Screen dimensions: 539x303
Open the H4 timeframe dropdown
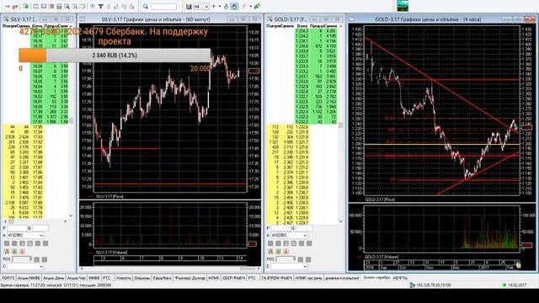tap(206, 7)
